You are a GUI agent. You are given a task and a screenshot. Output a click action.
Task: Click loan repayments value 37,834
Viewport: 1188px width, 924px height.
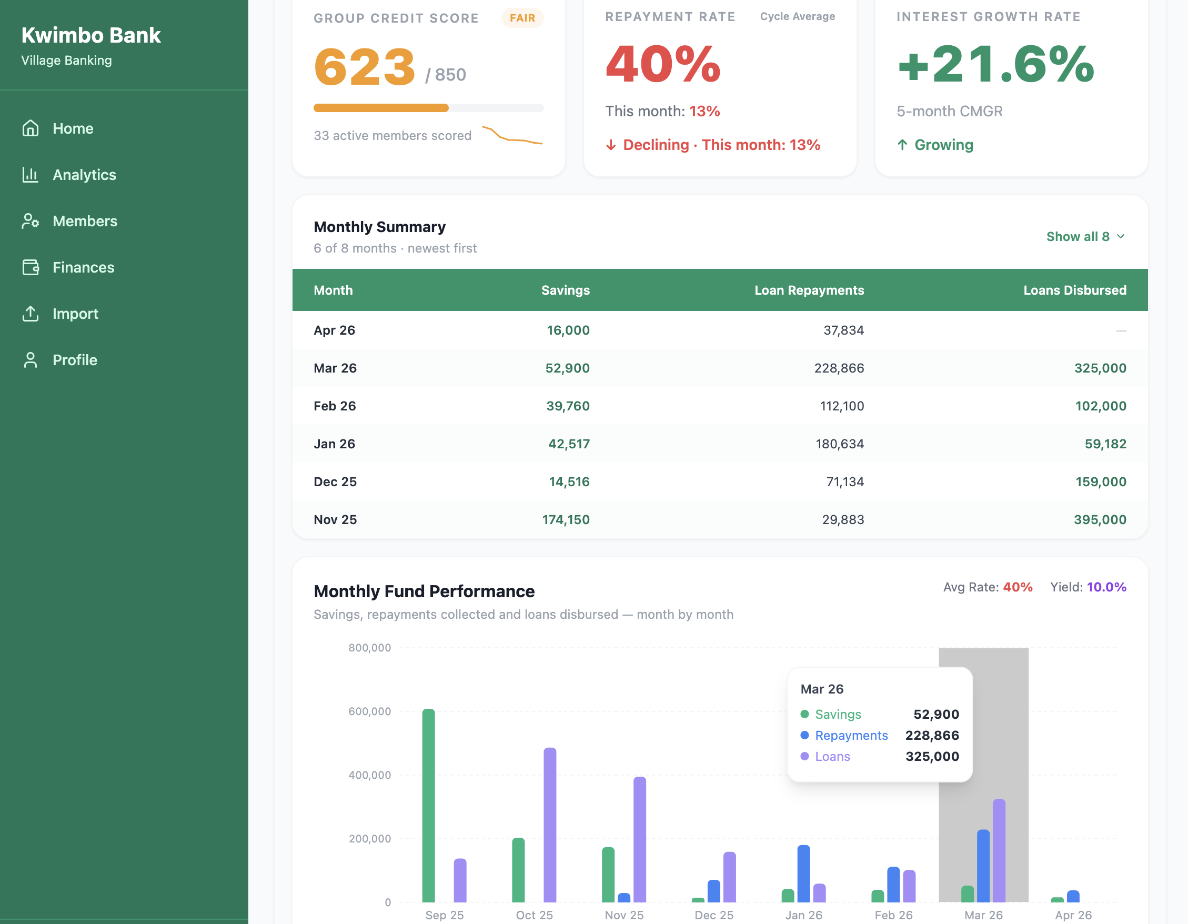(844, 330)
